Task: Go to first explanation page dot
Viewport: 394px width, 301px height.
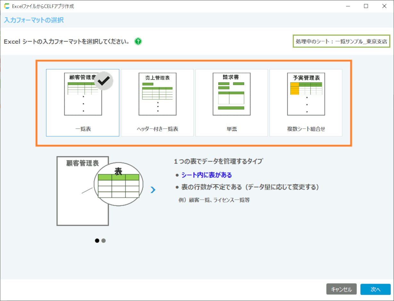Action: [x=97, y=241]
